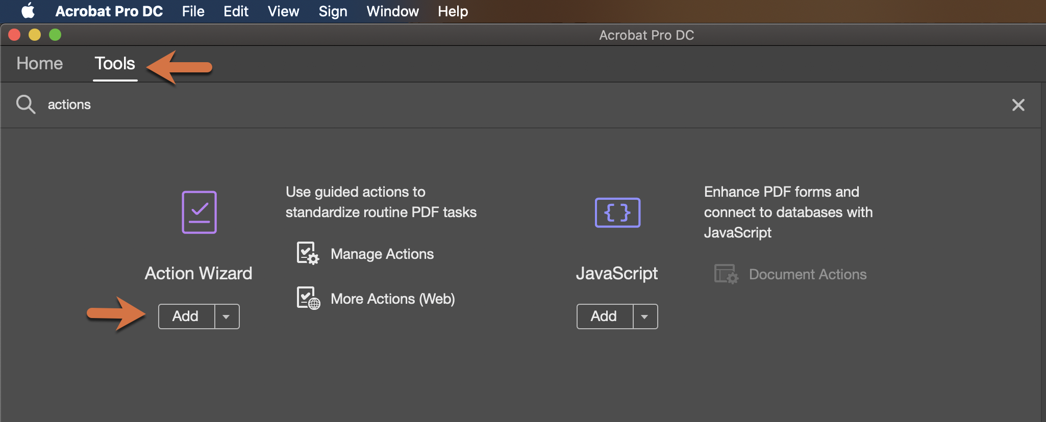Add the Action Wizard tool
This screenshot has width=1046, height=422.
pyautogui.click(x=186, y=316)
